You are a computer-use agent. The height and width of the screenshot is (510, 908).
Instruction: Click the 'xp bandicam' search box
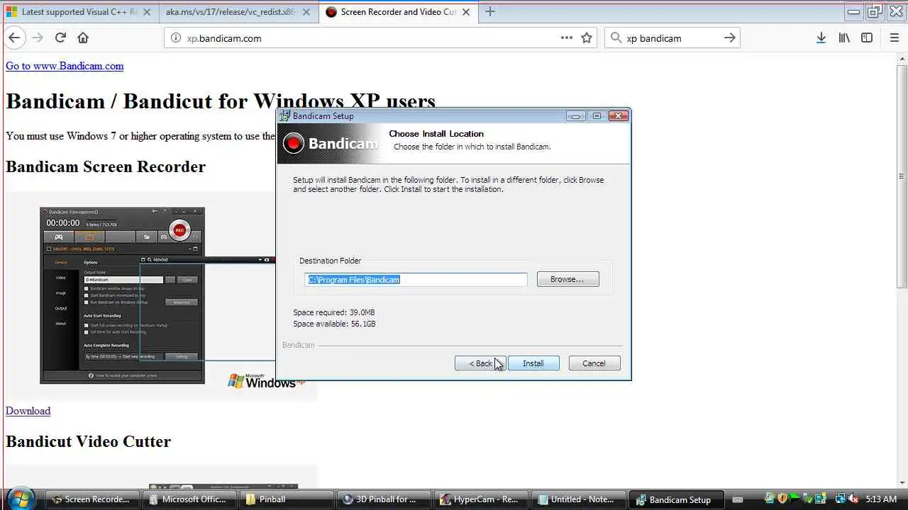(x=670, y=38)
